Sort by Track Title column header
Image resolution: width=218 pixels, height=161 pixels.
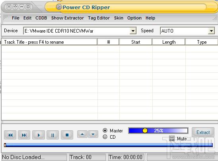pyautogui.click(x=49, y=42)
